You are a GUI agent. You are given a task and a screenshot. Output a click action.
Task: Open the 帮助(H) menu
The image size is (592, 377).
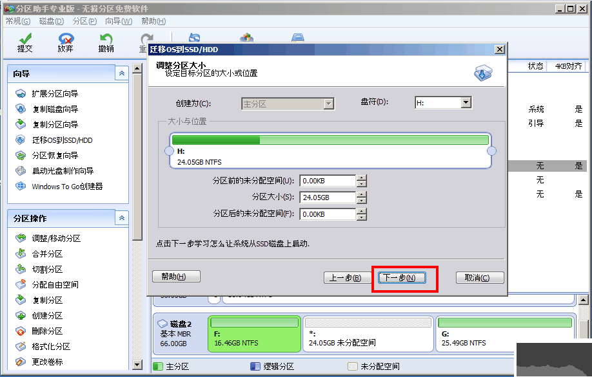coord(153,21)
